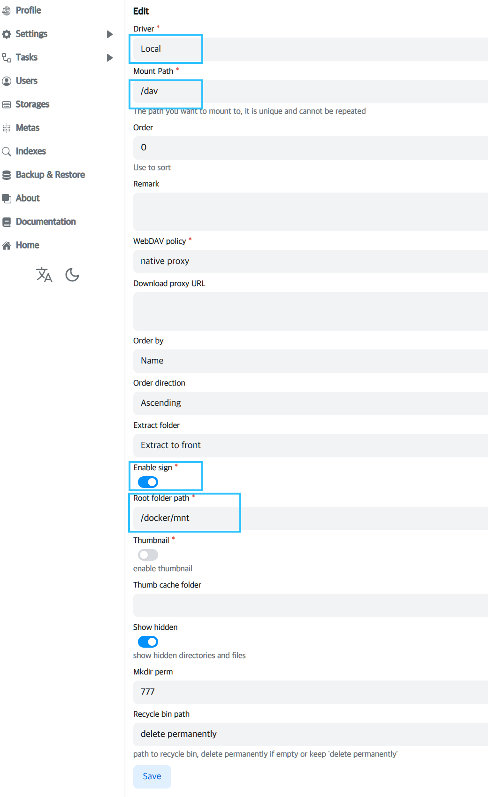The height and width of the screenshot is (797, 488).
Task: Open the Order direction Ascending dropdown
Action: pos(311,403)
